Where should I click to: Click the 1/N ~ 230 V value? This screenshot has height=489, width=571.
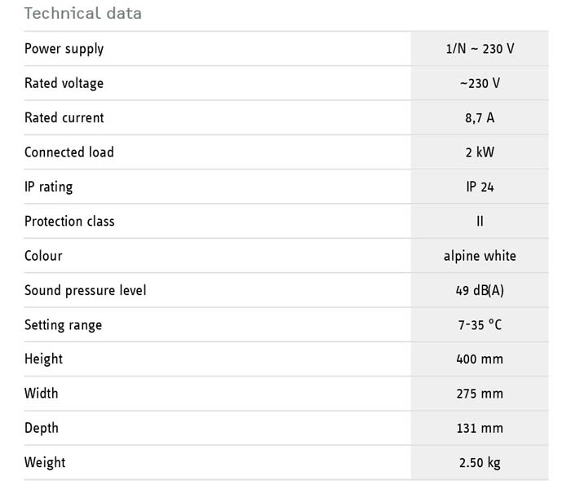pyautogui.click(x=480, y=49)
